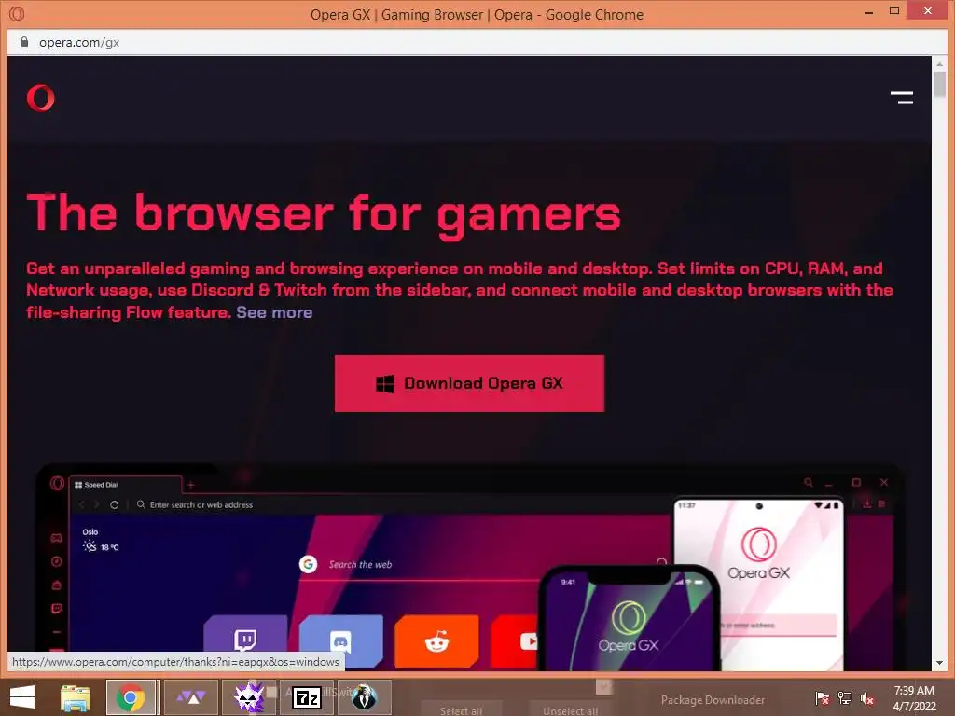The height and width of the screenshot is (716, 955).
Task: Click the Google Chrome taskbar icon
Action: tap(131, 697)
